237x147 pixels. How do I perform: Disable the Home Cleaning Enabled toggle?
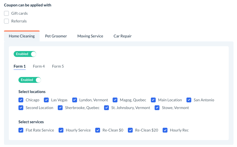pos(25,54)
